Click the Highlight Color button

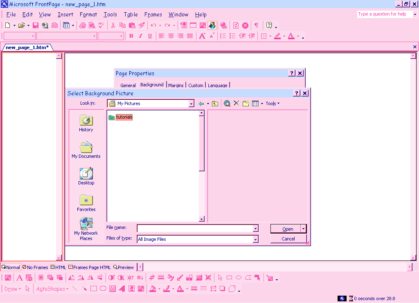point(277,36)
